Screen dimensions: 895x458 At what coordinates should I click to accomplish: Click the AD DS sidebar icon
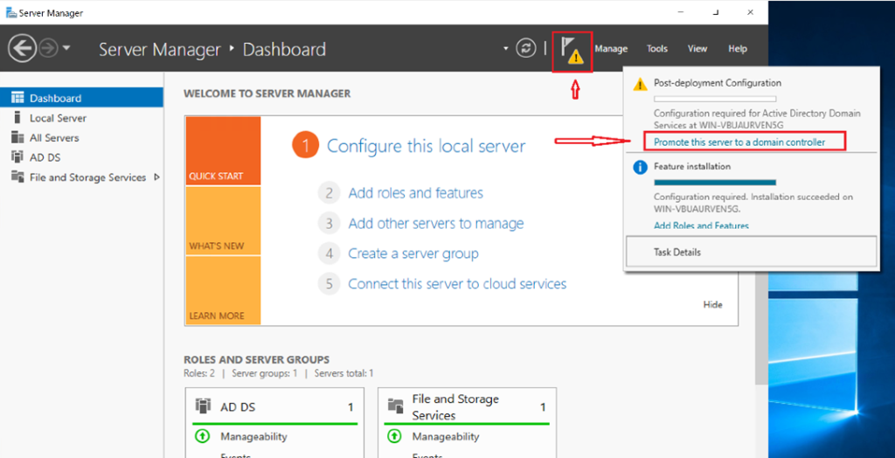(17, 157)
